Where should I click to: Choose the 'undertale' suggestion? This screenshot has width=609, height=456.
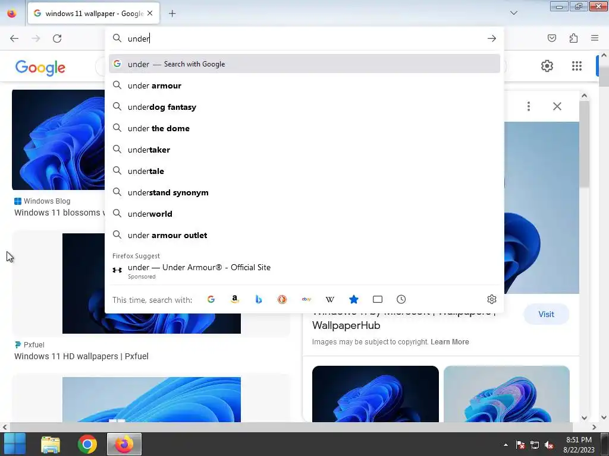point(304,171)
